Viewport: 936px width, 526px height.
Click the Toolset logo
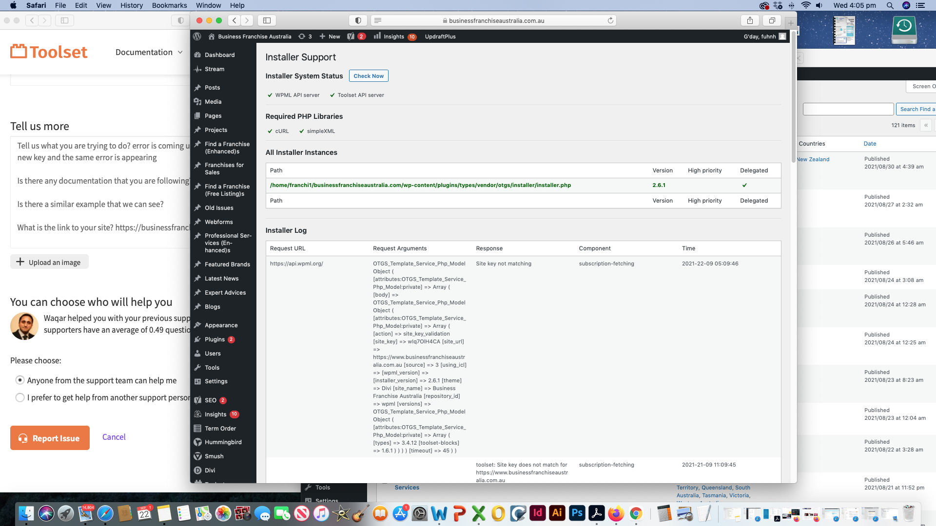tap(49, 52)
